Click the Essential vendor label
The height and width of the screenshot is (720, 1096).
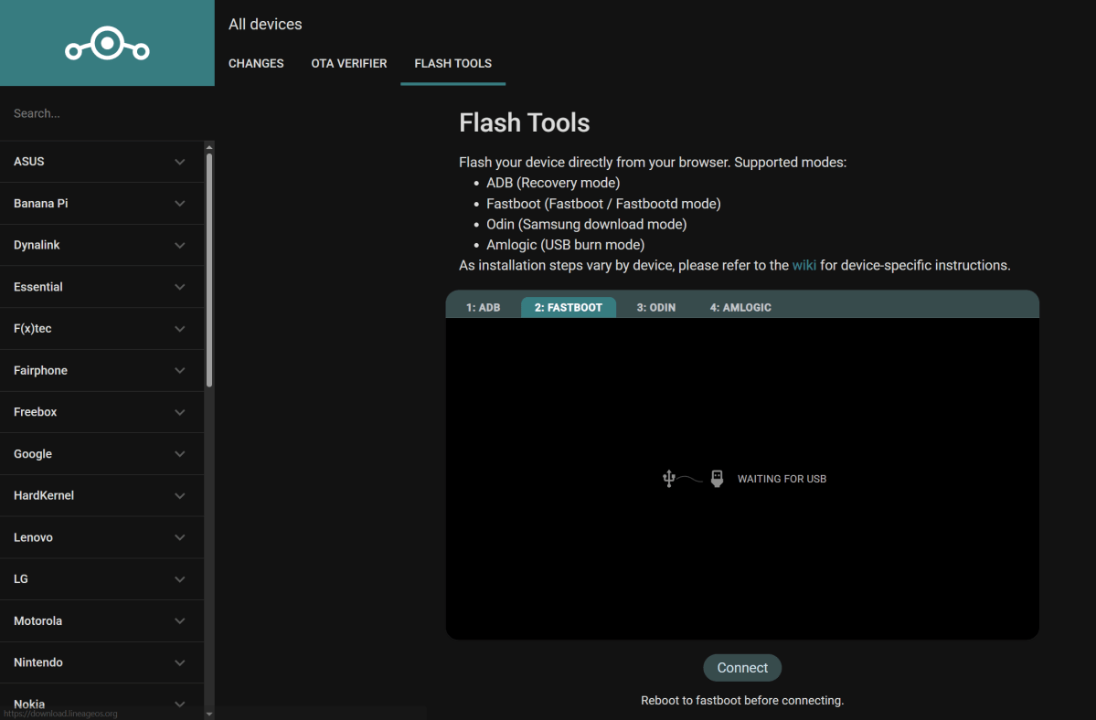click(37, 287)
